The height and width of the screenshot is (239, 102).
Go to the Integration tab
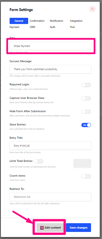pyautogui.click(x=76, y=21)
